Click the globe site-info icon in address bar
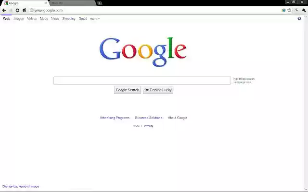This screenshot has height=192, width=308. (31, 10)
